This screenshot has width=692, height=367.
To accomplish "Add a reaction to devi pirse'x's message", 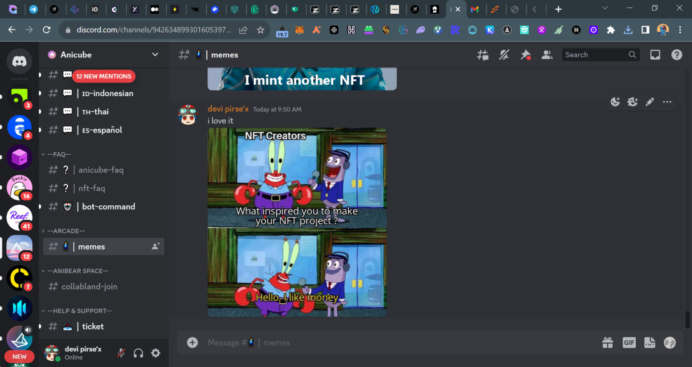I will coord(614,102).
